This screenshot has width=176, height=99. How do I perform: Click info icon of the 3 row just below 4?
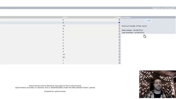[119, 40]
